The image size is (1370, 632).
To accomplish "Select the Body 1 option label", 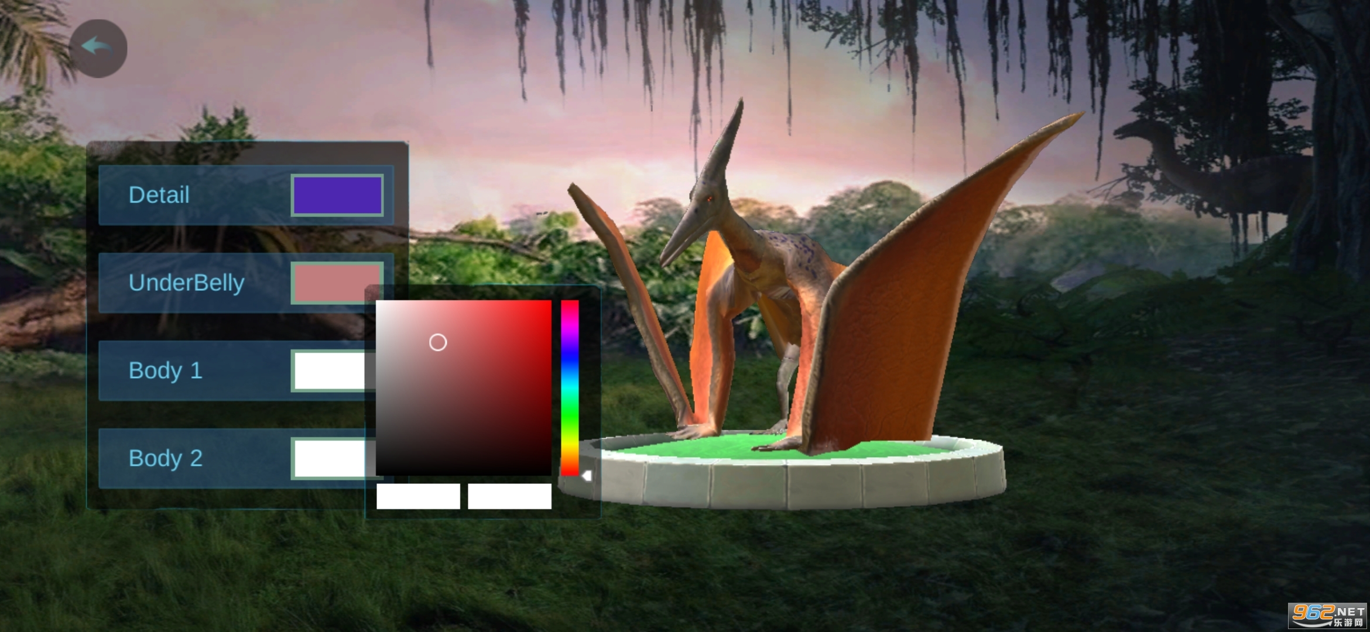I will point(165,370).
